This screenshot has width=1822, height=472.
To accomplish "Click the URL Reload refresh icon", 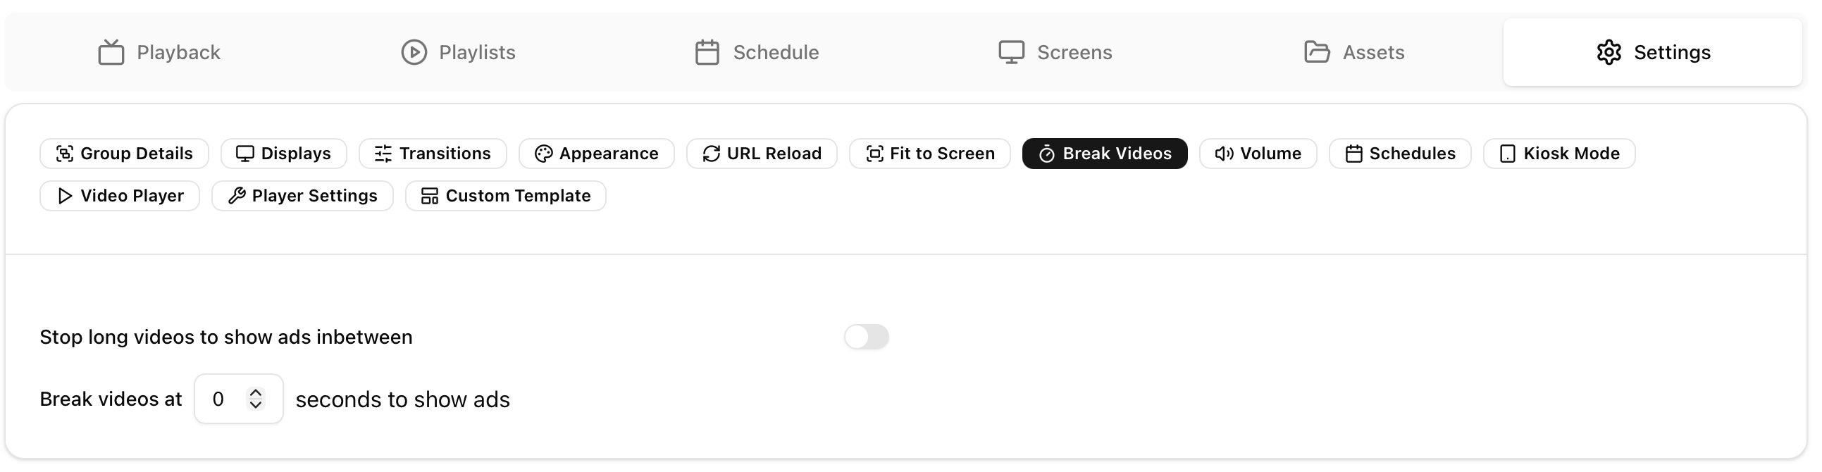I will tap(711, 154).
